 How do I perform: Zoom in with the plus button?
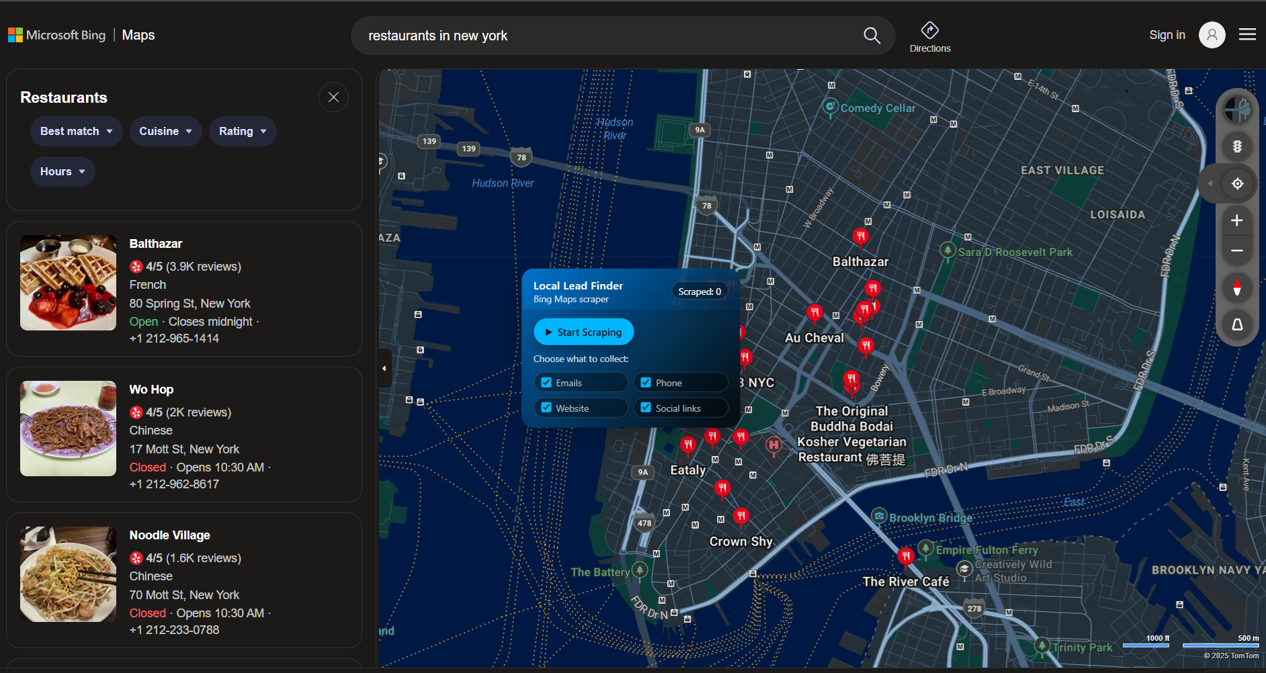click(1236, 220)
